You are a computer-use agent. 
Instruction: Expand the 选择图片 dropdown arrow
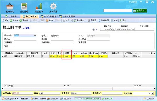click(146, 11)
